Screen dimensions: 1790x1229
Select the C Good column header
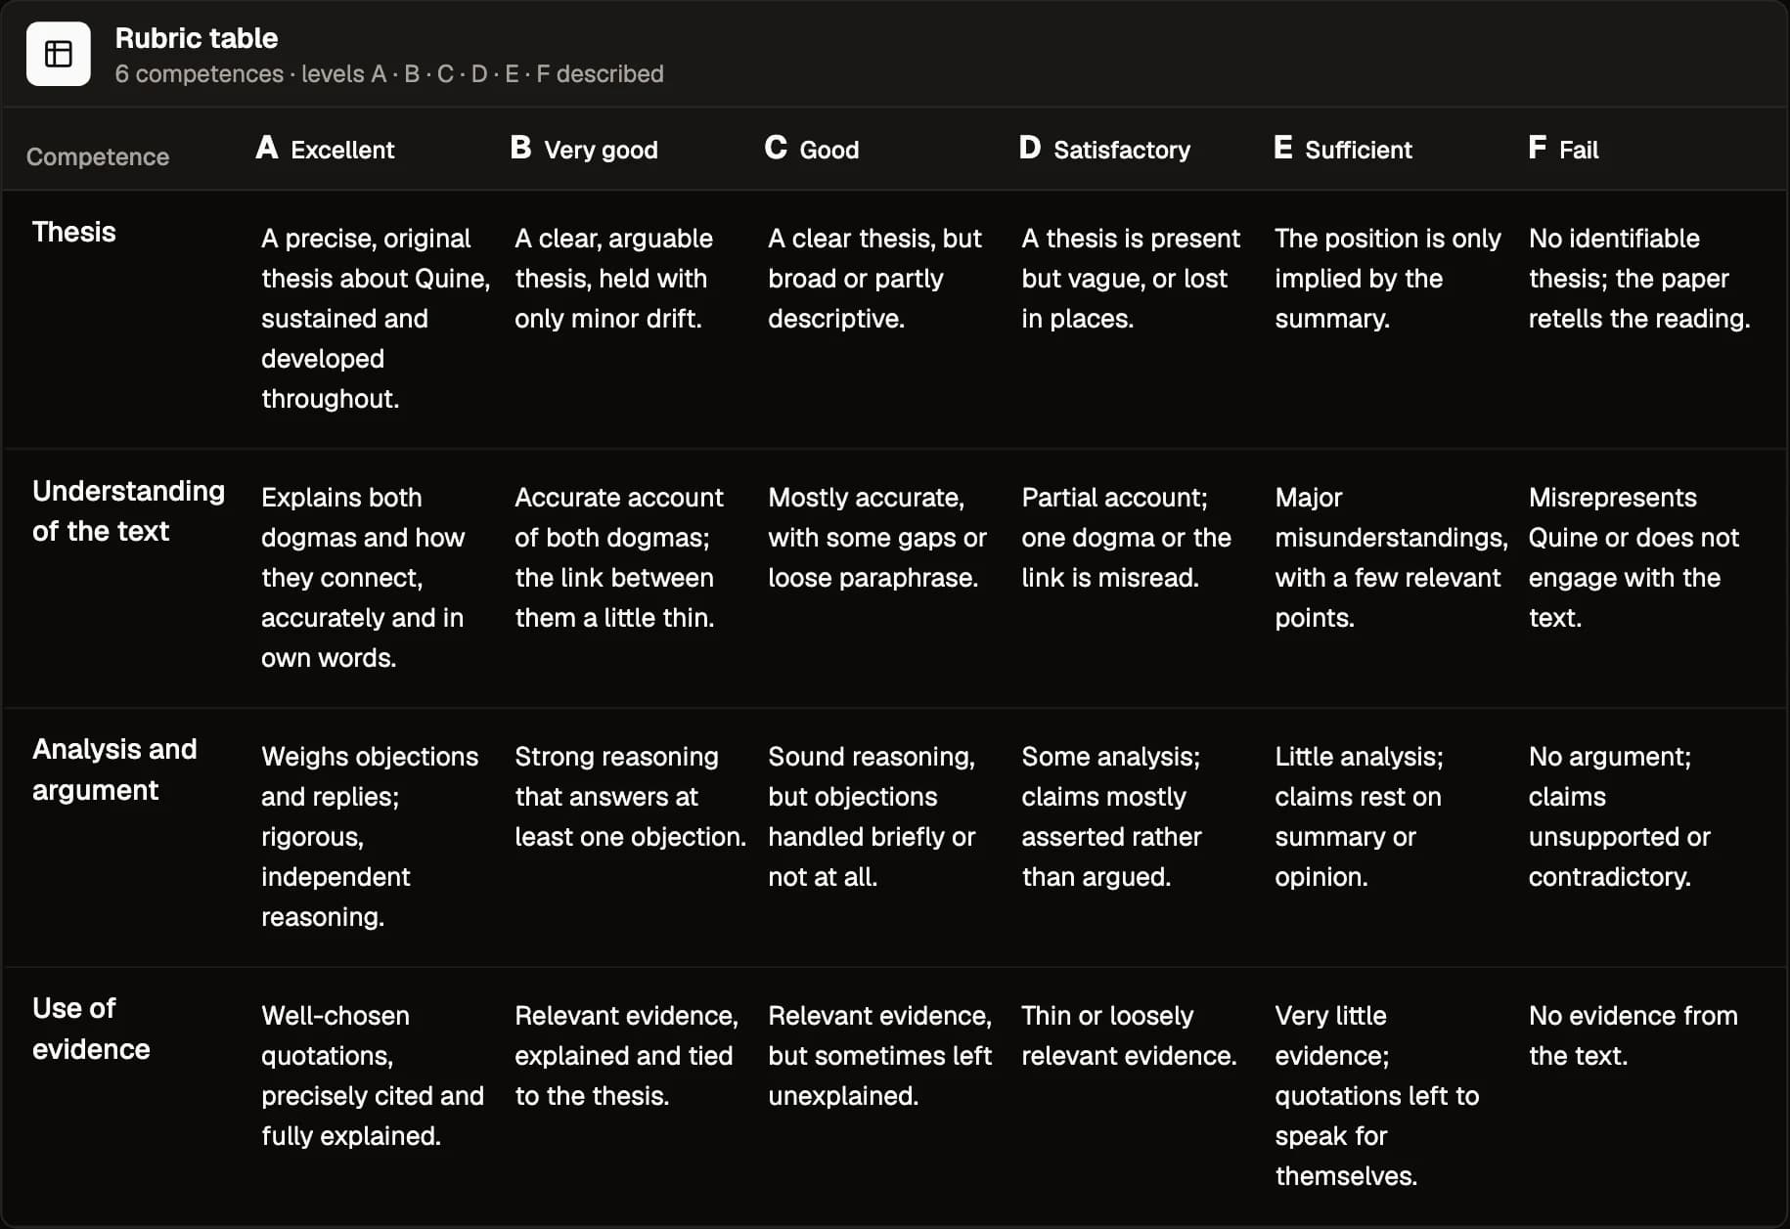click(812, 149)
